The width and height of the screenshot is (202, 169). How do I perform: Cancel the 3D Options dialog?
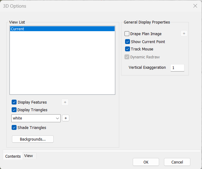pos(177,162)
